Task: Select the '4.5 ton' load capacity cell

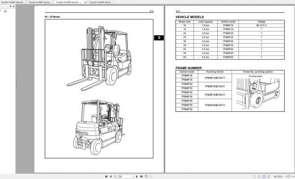Action: [206, 53]
